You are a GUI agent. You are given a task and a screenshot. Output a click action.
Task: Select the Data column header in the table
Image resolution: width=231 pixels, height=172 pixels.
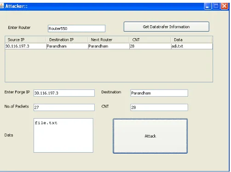(191, 40)
